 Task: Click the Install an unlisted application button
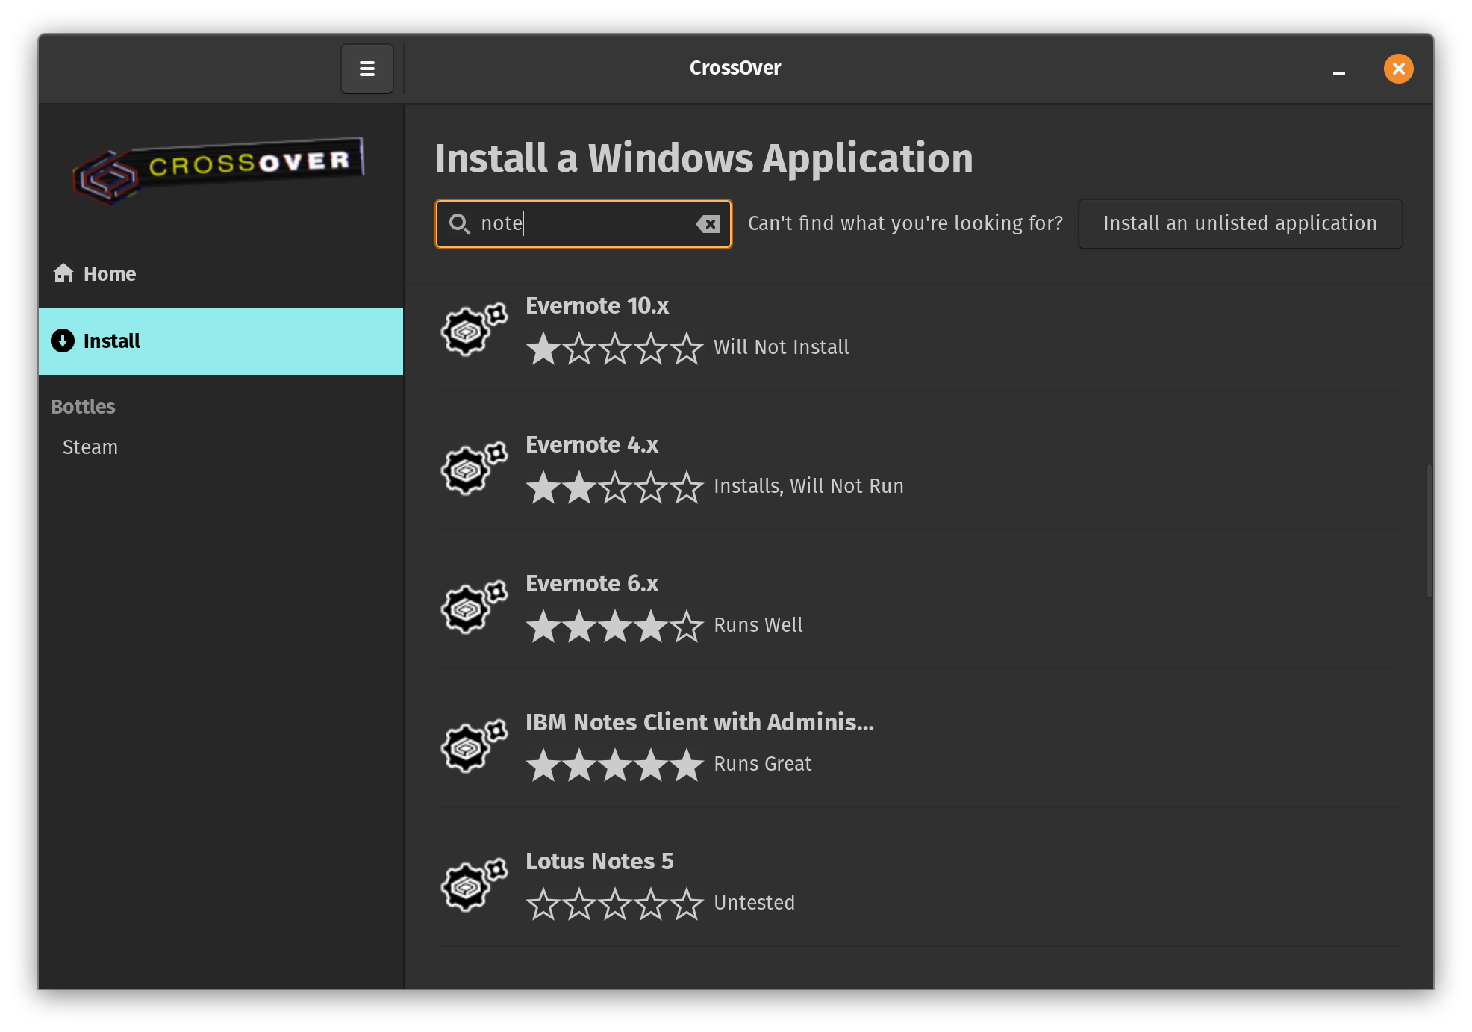1241,223
